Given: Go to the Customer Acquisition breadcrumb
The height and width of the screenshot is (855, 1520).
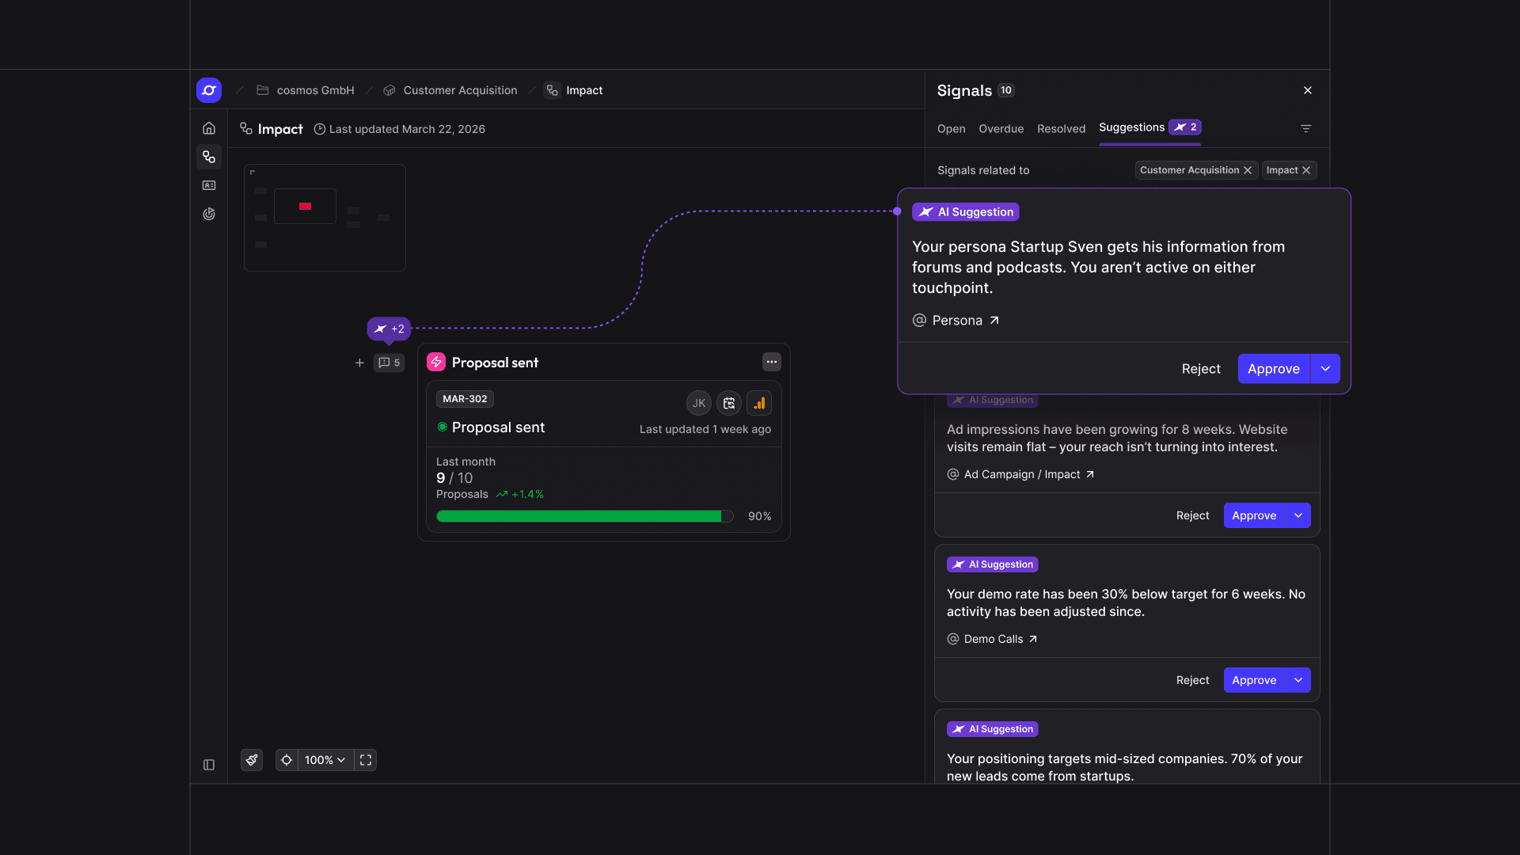Looking at the screenshot, I should (x=450, y=90).
